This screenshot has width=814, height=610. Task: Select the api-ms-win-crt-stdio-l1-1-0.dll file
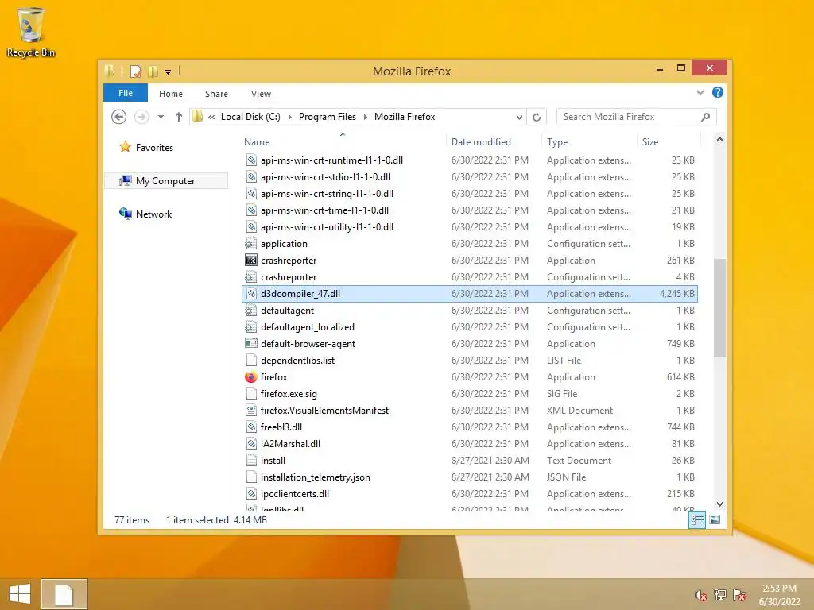tap(470, 177)
